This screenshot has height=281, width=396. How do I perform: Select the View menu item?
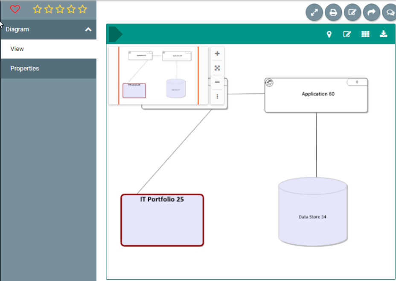click(x=17, y=49)
